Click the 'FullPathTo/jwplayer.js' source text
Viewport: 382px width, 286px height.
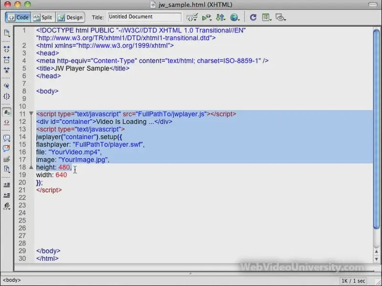coord(171,114)
